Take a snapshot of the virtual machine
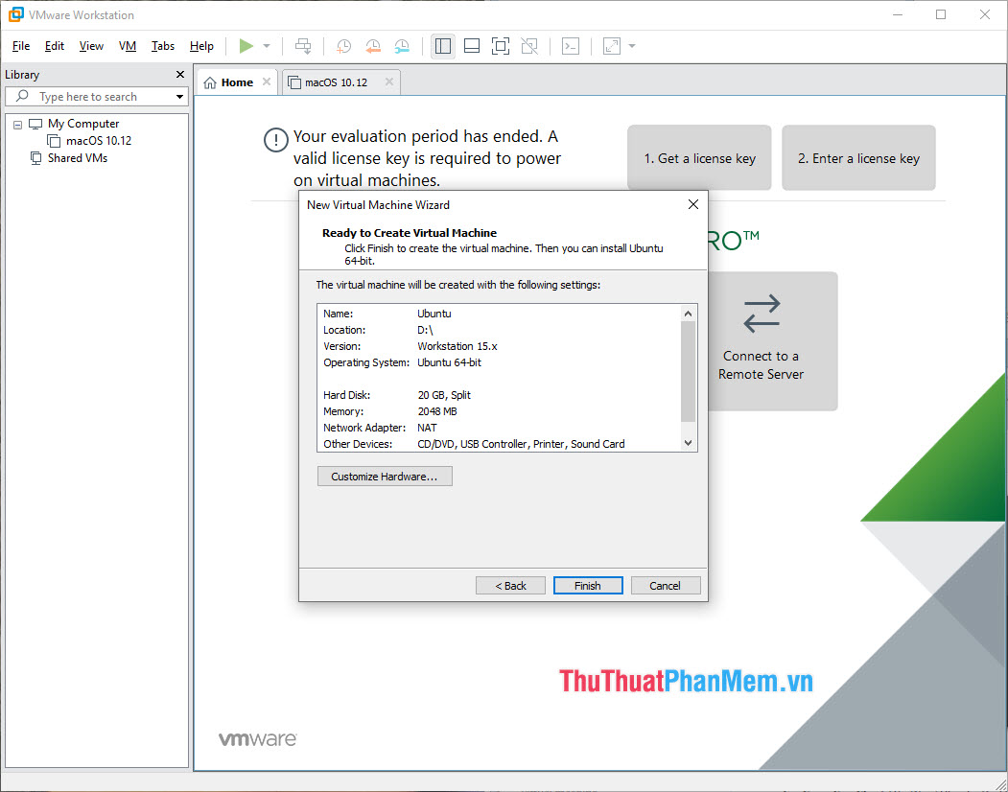 343,45
